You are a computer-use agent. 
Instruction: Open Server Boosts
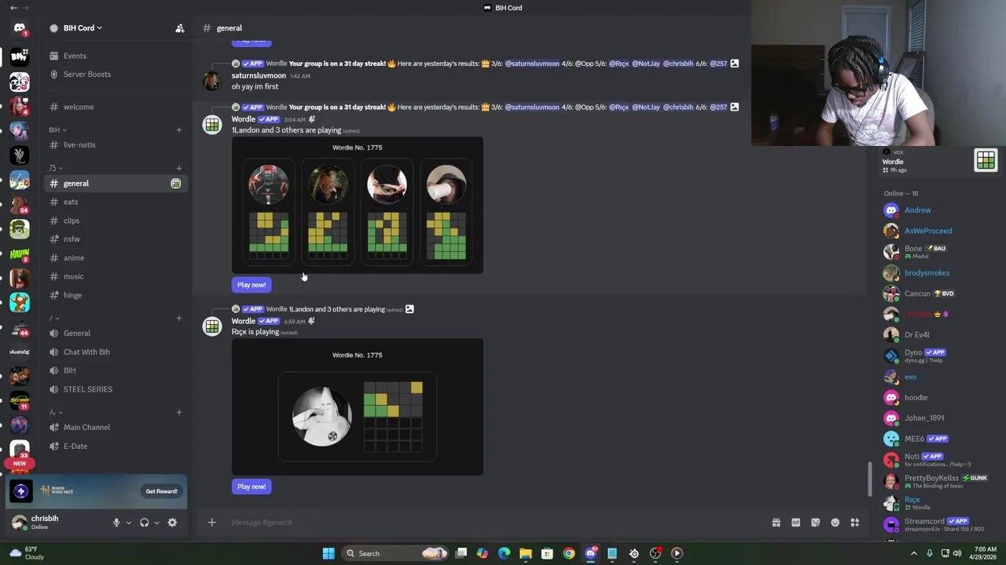(x=116, y=75)
